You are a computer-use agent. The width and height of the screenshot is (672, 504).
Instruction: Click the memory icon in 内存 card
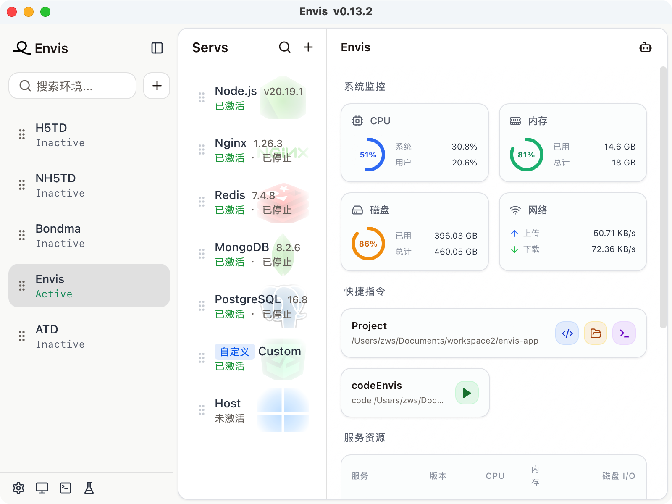515,121
